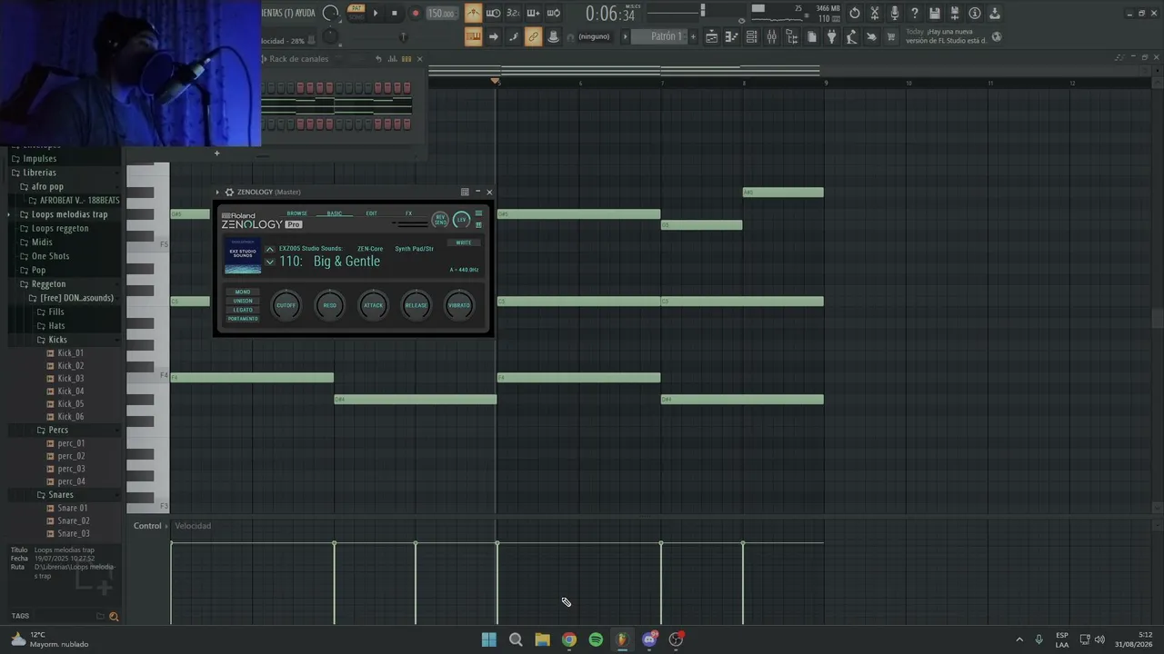Select next preset with down arrow

(269, 262)
